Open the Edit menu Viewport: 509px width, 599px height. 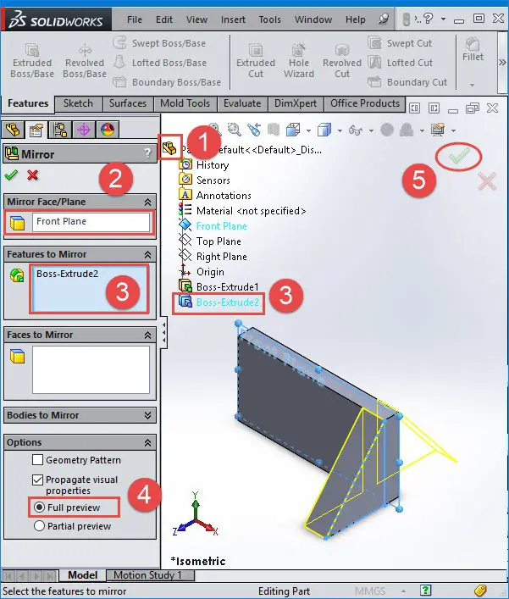(164, 19)
